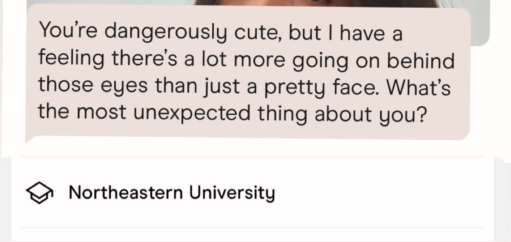Viewport: 511px width, 242px height.
Task: Click the word "Northeastern" in the education row
Action: click(x=126, y=193)
